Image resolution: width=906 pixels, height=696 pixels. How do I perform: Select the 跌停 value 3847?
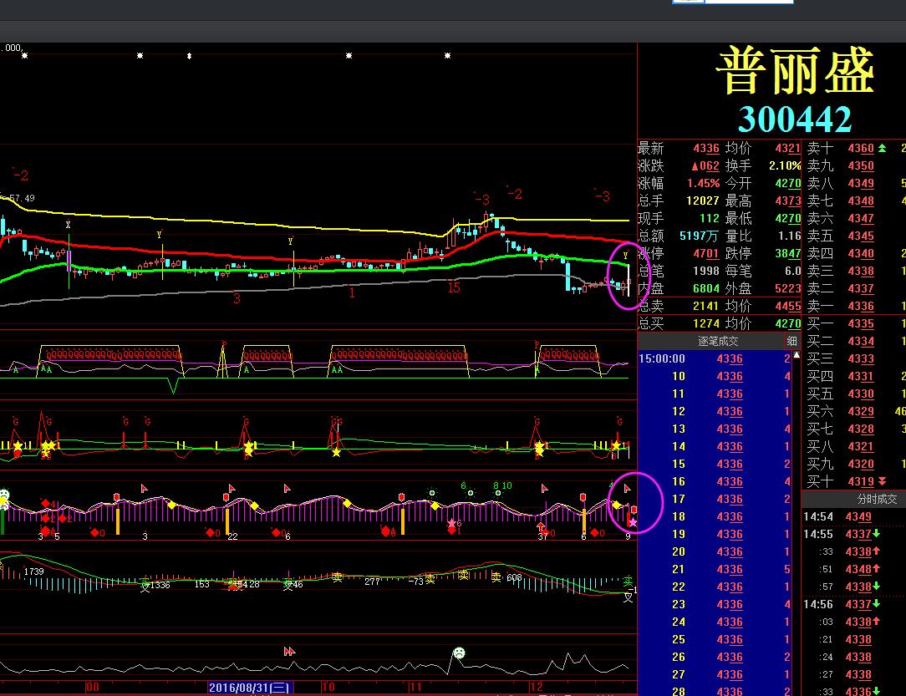click(788, 253)
